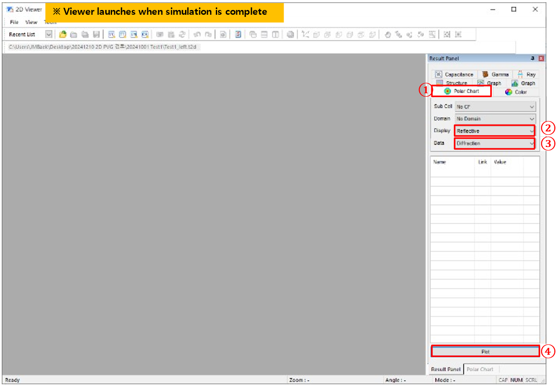This screenshot has height=386, width=558.
Task: Click the VL toolbar icon
Action: point(111,34)
